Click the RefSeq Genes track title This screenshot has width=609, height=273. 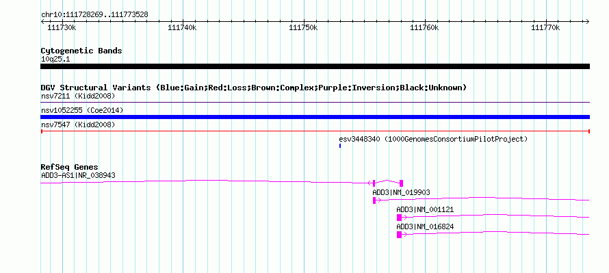tap(70, 168)
